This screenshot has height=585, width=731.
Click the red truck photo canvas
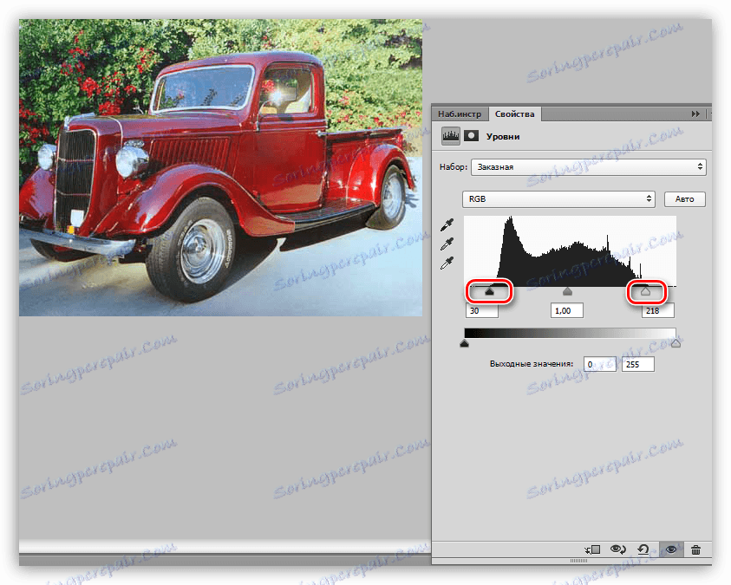pos(220,167)
